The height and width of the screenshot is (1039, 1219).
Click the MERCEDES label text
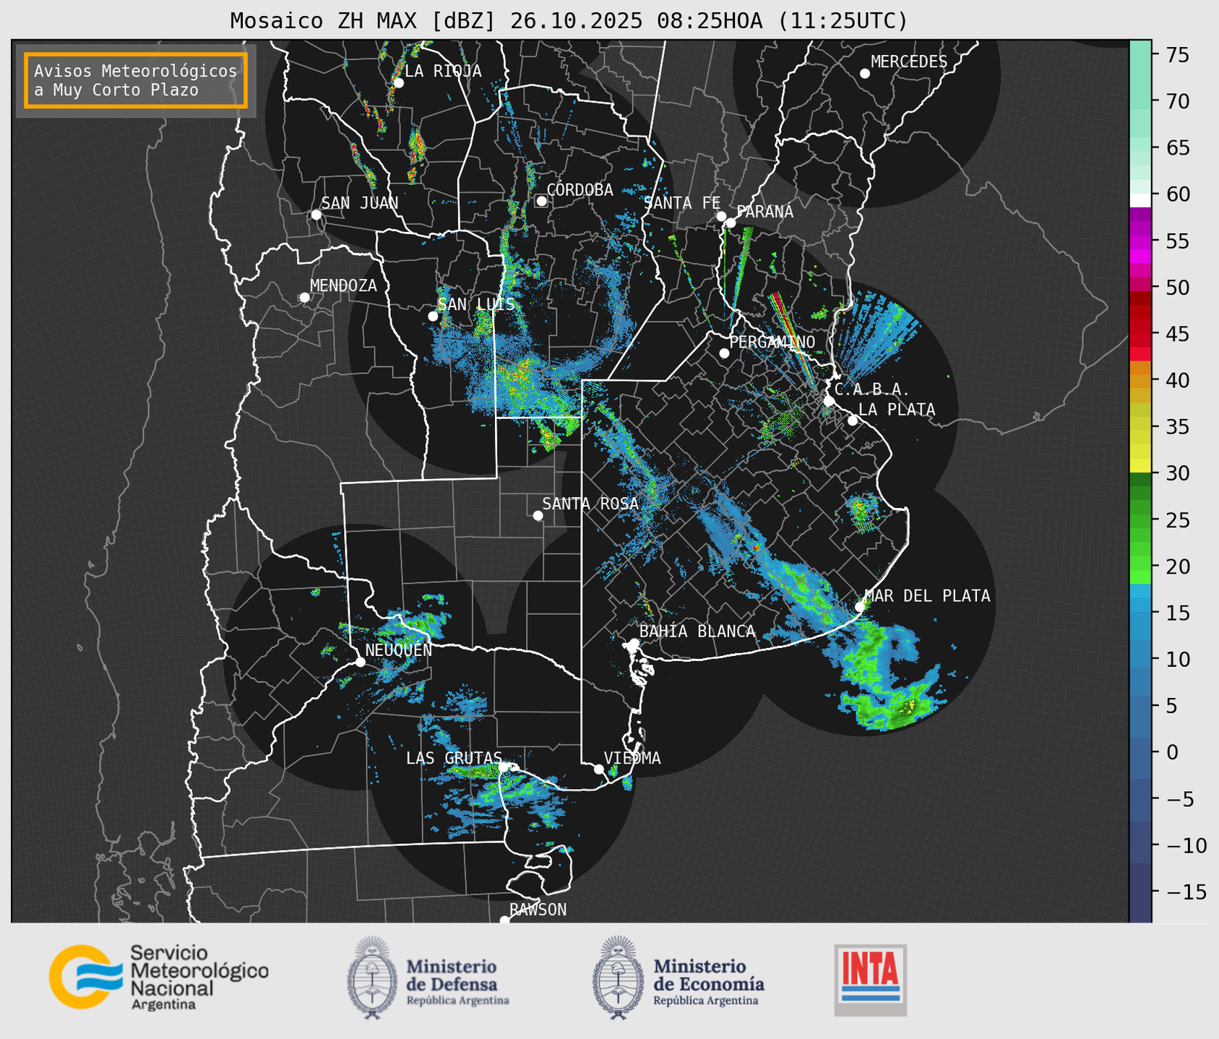[909, 62]
